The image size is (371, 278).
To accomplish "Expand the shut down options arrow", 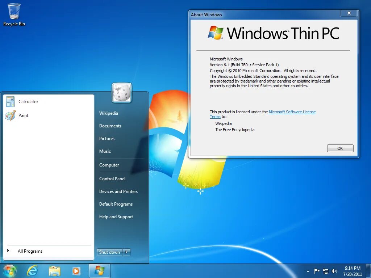I will pyautogui.click(x=126, y=252).
